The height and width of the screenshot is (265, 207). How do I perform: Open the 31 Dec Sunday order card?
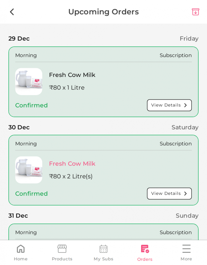coord(103,232)
